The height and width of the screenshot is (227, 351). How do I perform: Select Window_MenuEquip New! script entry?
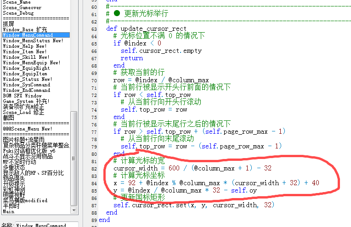32,62
